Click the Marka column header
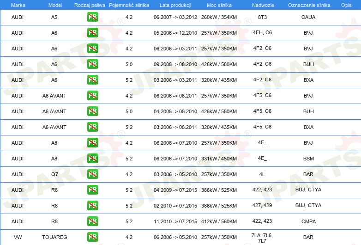The height and width of the screenshot is (245, 361). [18, 5]
